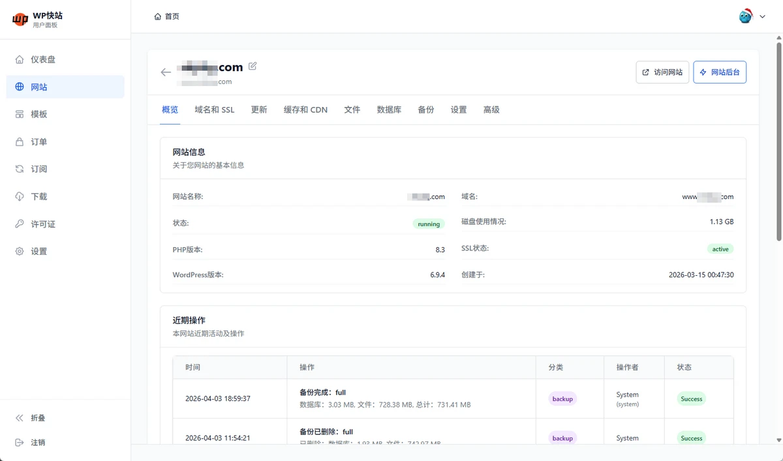The width and height of the screenshot is (783, 461).
Task: Select the globe icon for 网站
Action: 20,87
